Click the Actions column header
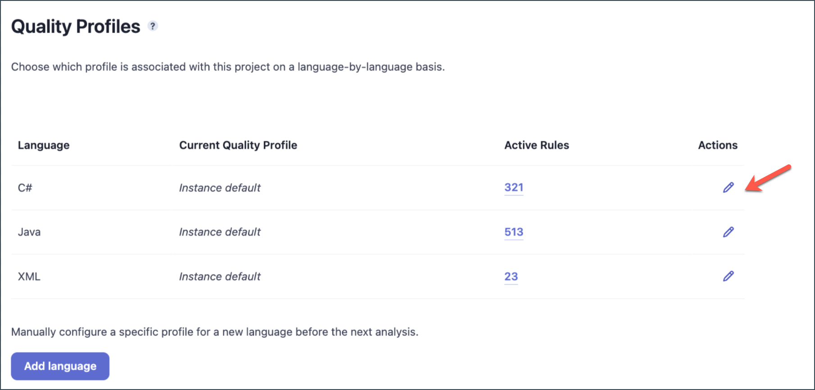 (x=717, y=145)
